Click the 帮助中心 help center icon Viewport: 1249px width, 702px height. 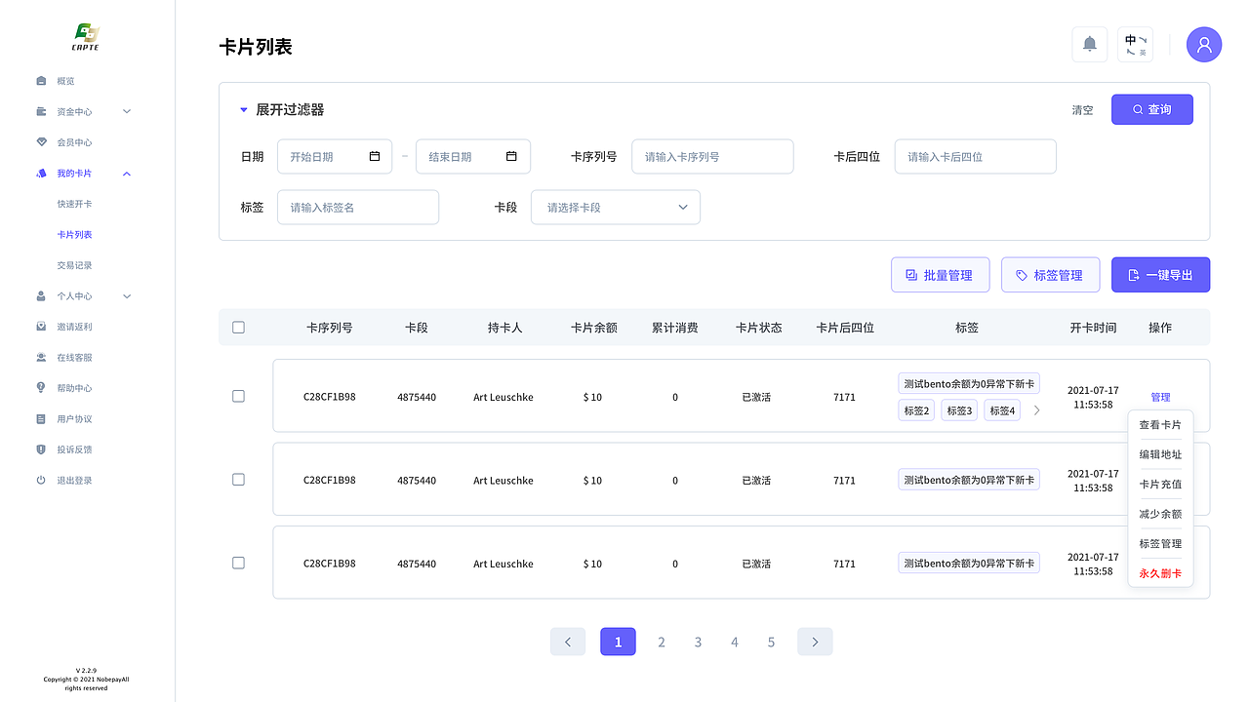39,387
